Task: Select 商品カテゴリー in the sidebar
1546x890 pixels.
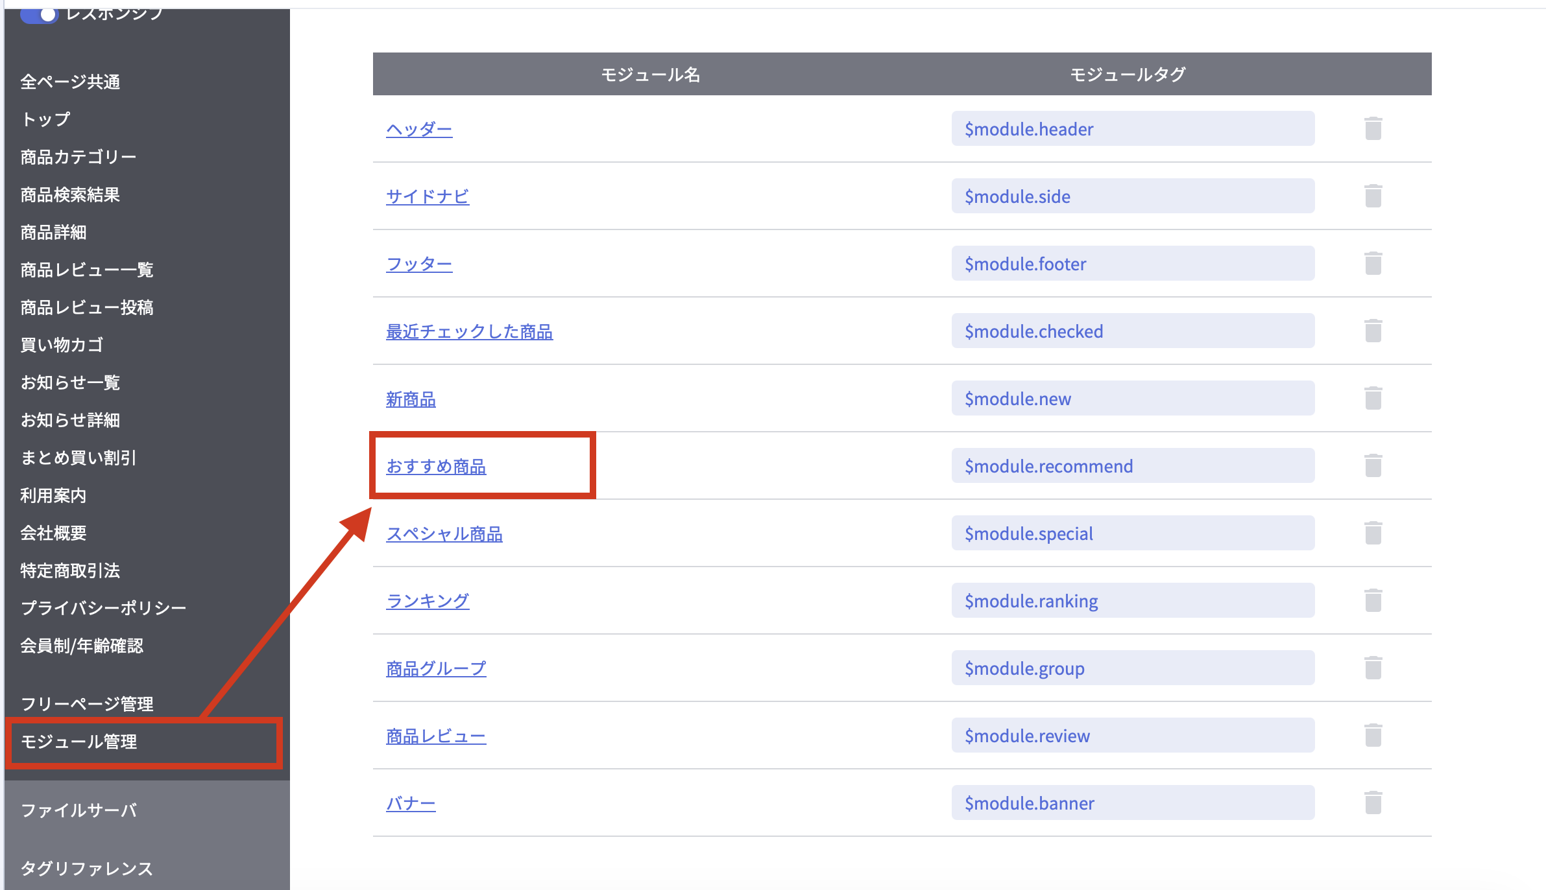Action: 78,157
